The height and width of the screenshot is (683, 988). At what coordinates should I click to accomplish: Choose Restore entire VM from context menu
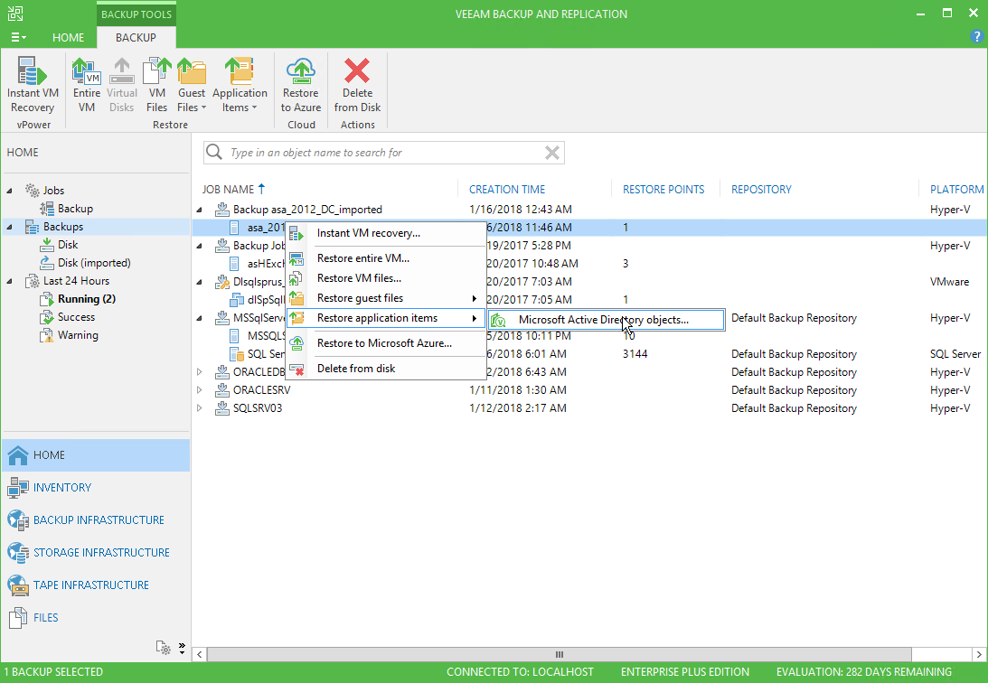click(x=362, y=258)
